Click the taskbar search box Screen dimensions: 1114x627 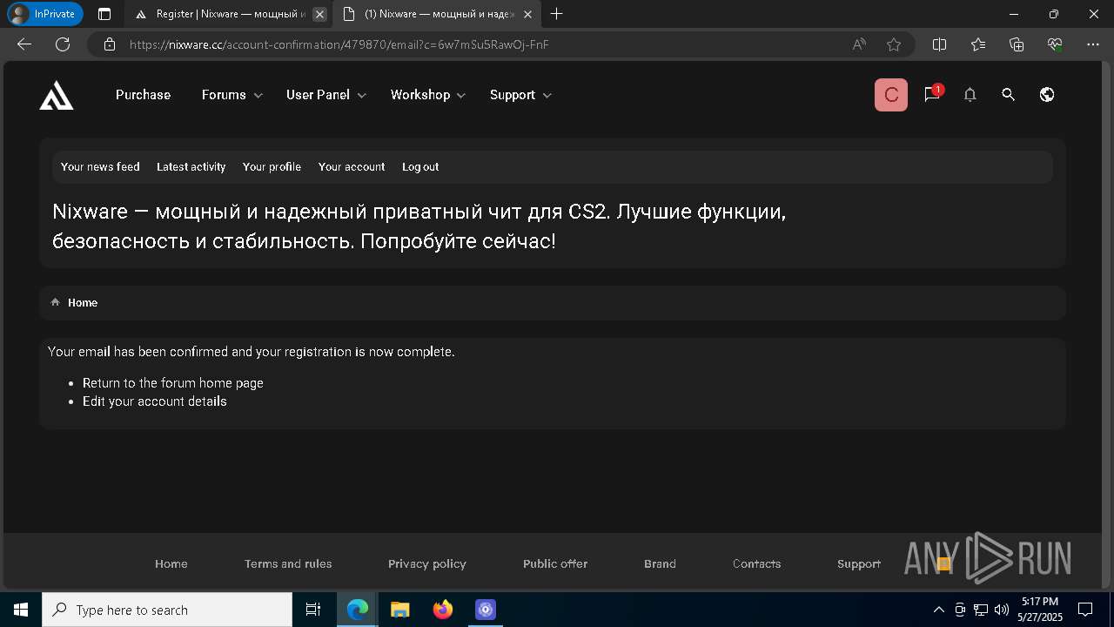coord(167,610)
